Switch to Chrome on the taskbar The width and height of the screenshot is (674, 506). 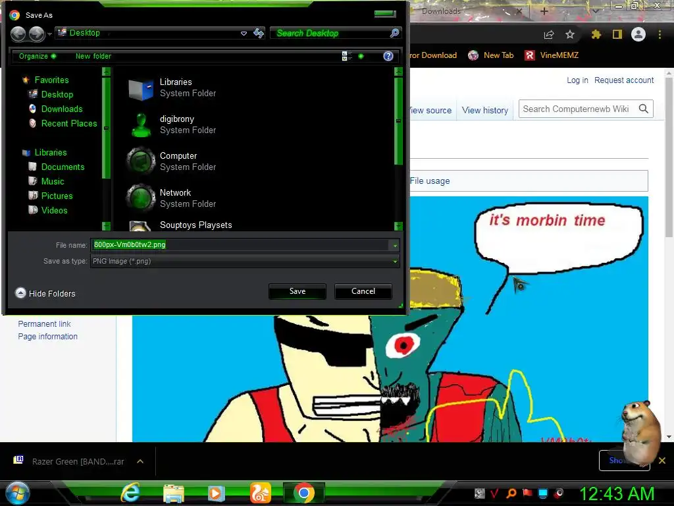click(x=304, y=493)
